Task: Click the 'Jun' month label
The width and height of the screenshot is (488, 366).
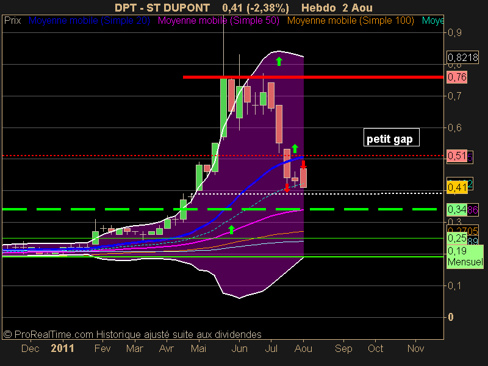Action: (x=239, y=348)
